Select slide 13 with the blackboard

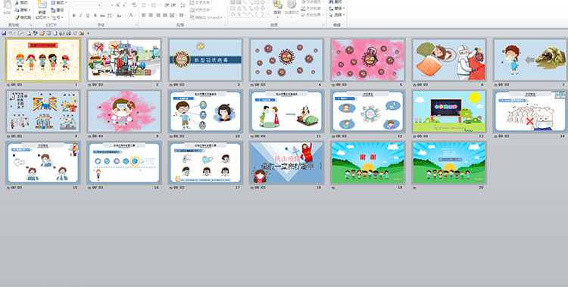click(449, 111)
